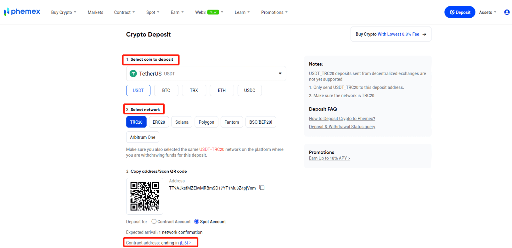Select the Spot Account radio button
This screenshot has width=512, height=248.
click(197, 221)
